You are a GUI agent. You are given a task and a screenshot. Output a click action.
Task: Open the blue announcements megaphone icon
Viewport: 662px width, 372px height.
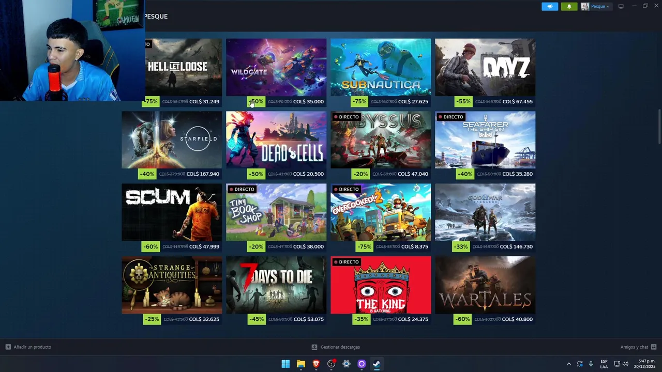coord(550,6)
